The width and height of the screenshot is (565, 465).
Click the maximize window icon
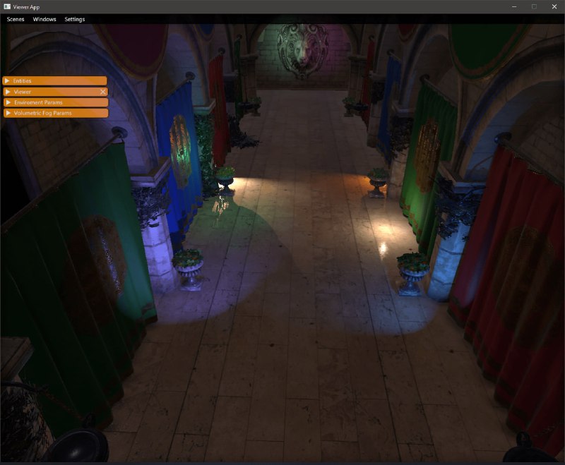point(534,6)
